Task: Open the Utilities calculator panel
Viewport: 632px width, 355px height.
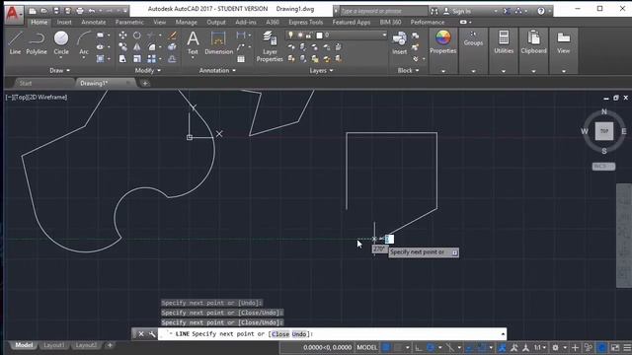Action: point(504,41)
